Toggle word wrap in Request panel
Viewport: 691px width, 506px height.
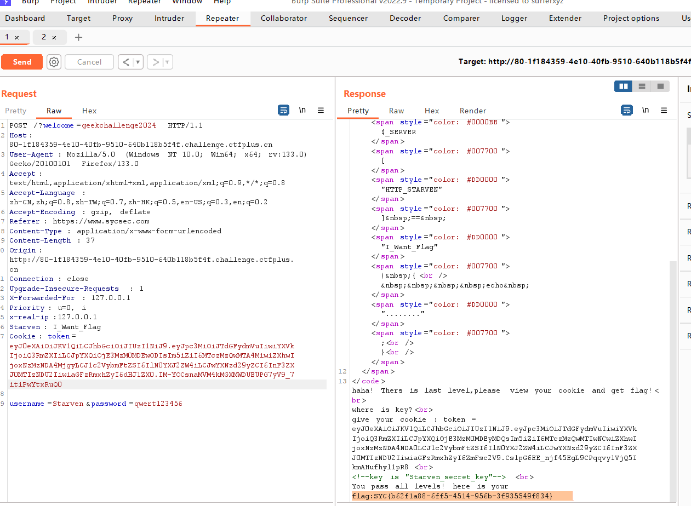click(x=283, y=110)
